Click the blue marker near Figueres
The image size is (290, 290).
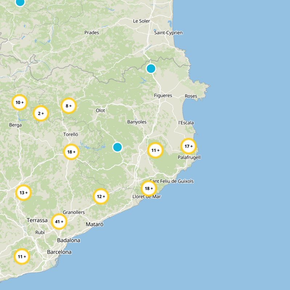[x=152, y=68]
